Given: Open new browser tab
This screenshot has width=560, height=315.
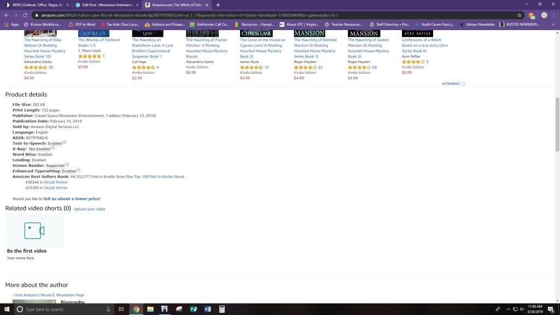Looking at the screenshot, I should point(218,5).
